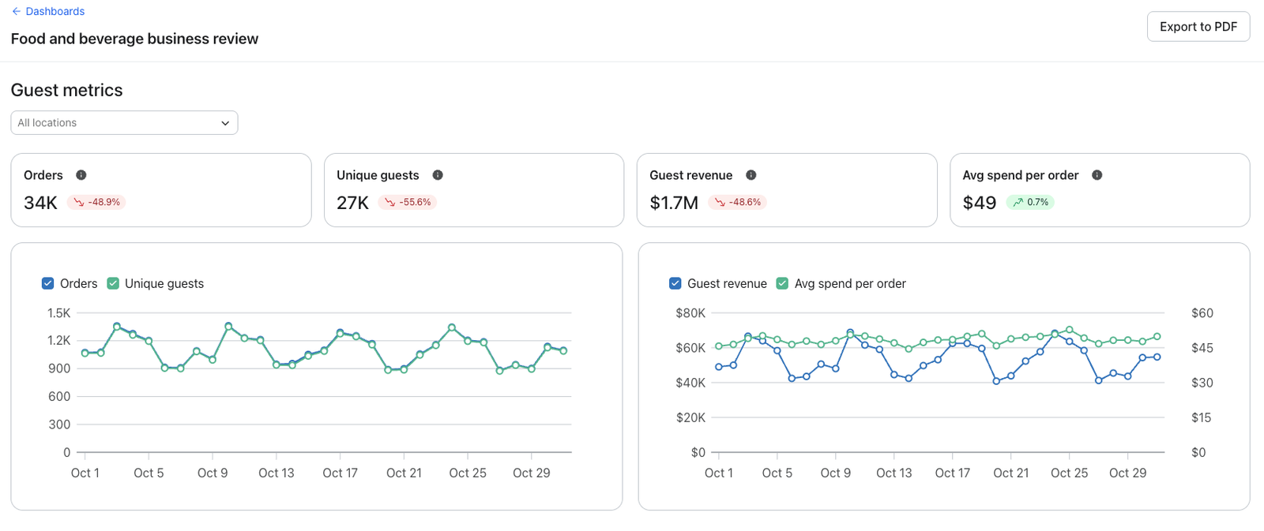Click the $1.7M guest revenue value

tap(674, 203)
